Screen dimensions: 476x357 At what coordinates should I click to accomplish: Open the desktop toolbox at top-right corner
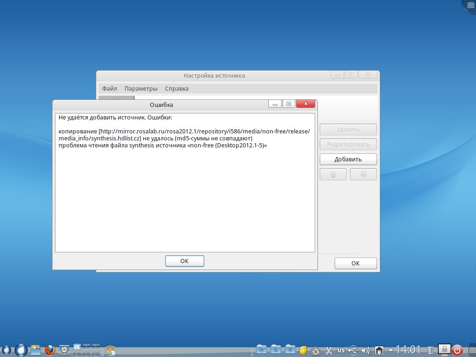point(470,5)
